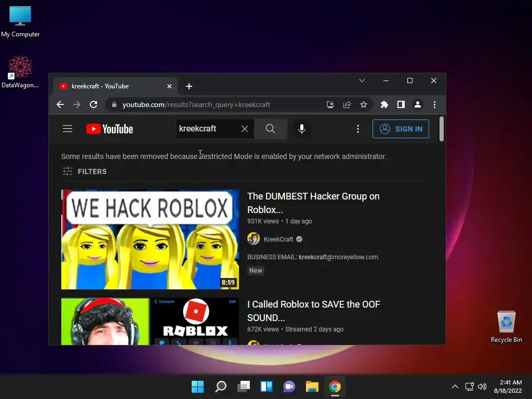This screenshot has height=399, width=532.
Task: Select Recycle Bin desktop icon
Action: 506,327
